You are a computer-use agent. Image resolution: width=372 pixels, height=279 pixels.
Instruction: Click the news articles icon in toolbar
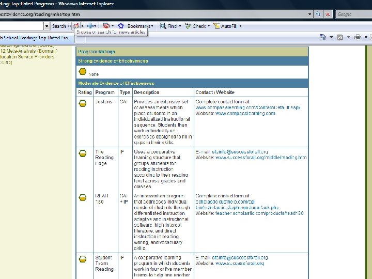(x=76, y=26)
